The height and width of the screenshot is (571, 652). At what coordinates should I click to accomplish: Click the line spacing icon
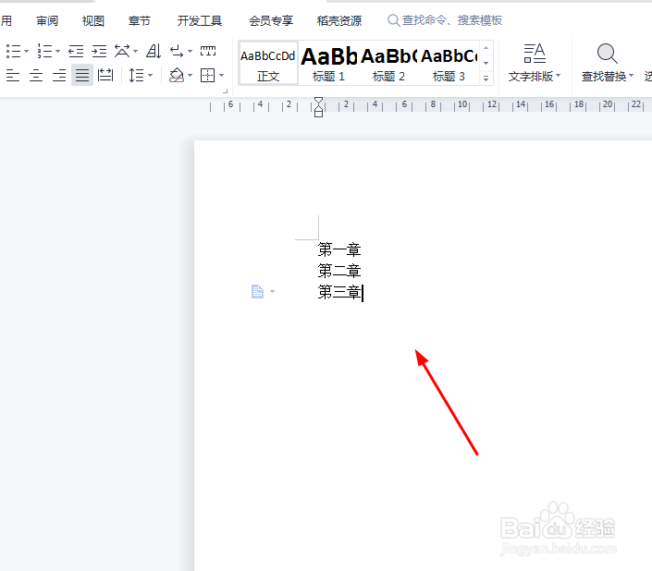[136, 75]
